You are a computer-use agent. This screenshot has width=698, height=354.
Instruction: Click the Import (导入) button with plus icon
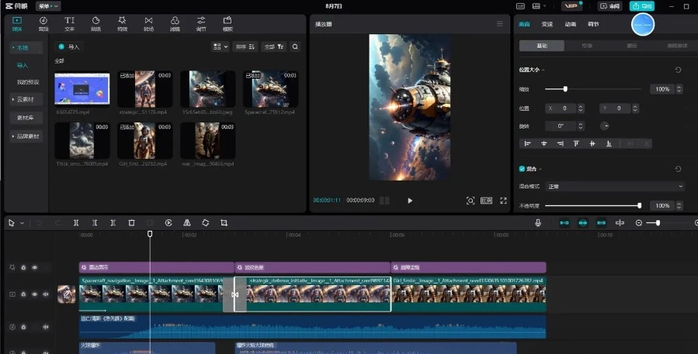[70, 46]
